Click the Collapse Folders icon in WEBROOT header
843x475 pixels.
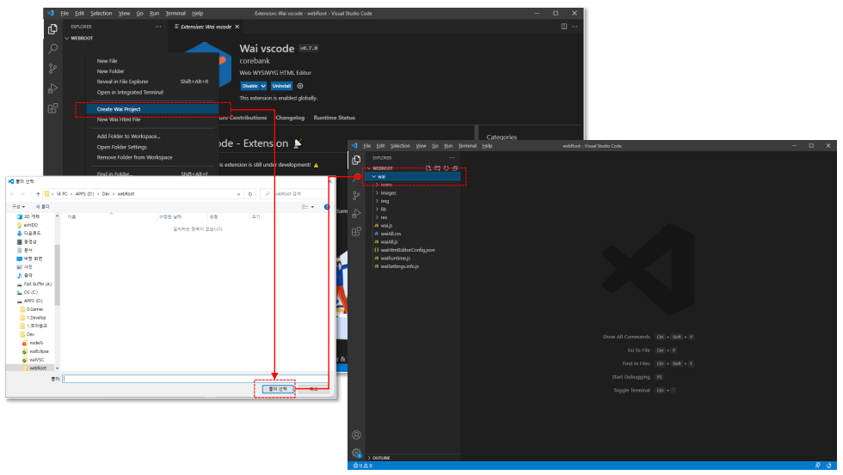pyautogui.click(x=455, y=168)
